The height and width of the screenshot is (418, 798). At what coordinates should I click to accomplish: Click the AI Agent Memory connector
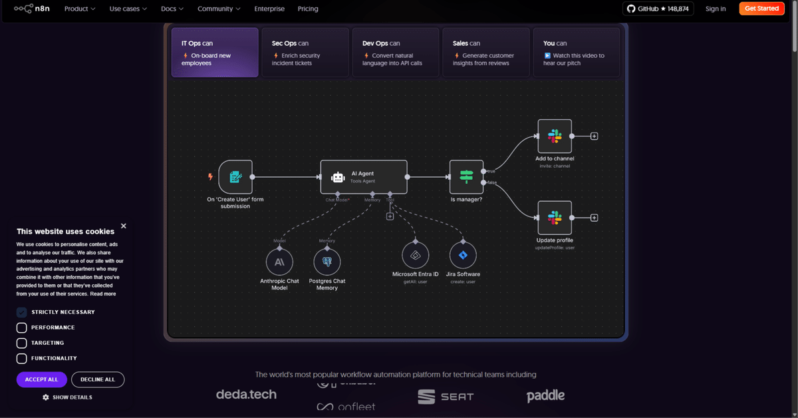(371, 194)
